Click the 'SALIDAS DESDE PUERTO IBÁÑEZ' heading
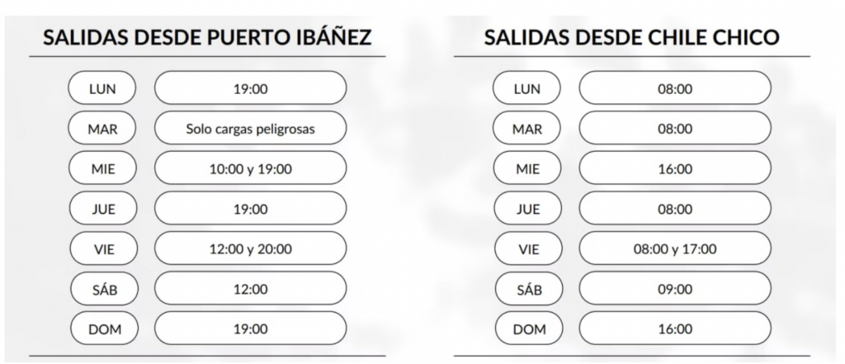The height and width of the screenshot is (364, 845). [207, 39]
